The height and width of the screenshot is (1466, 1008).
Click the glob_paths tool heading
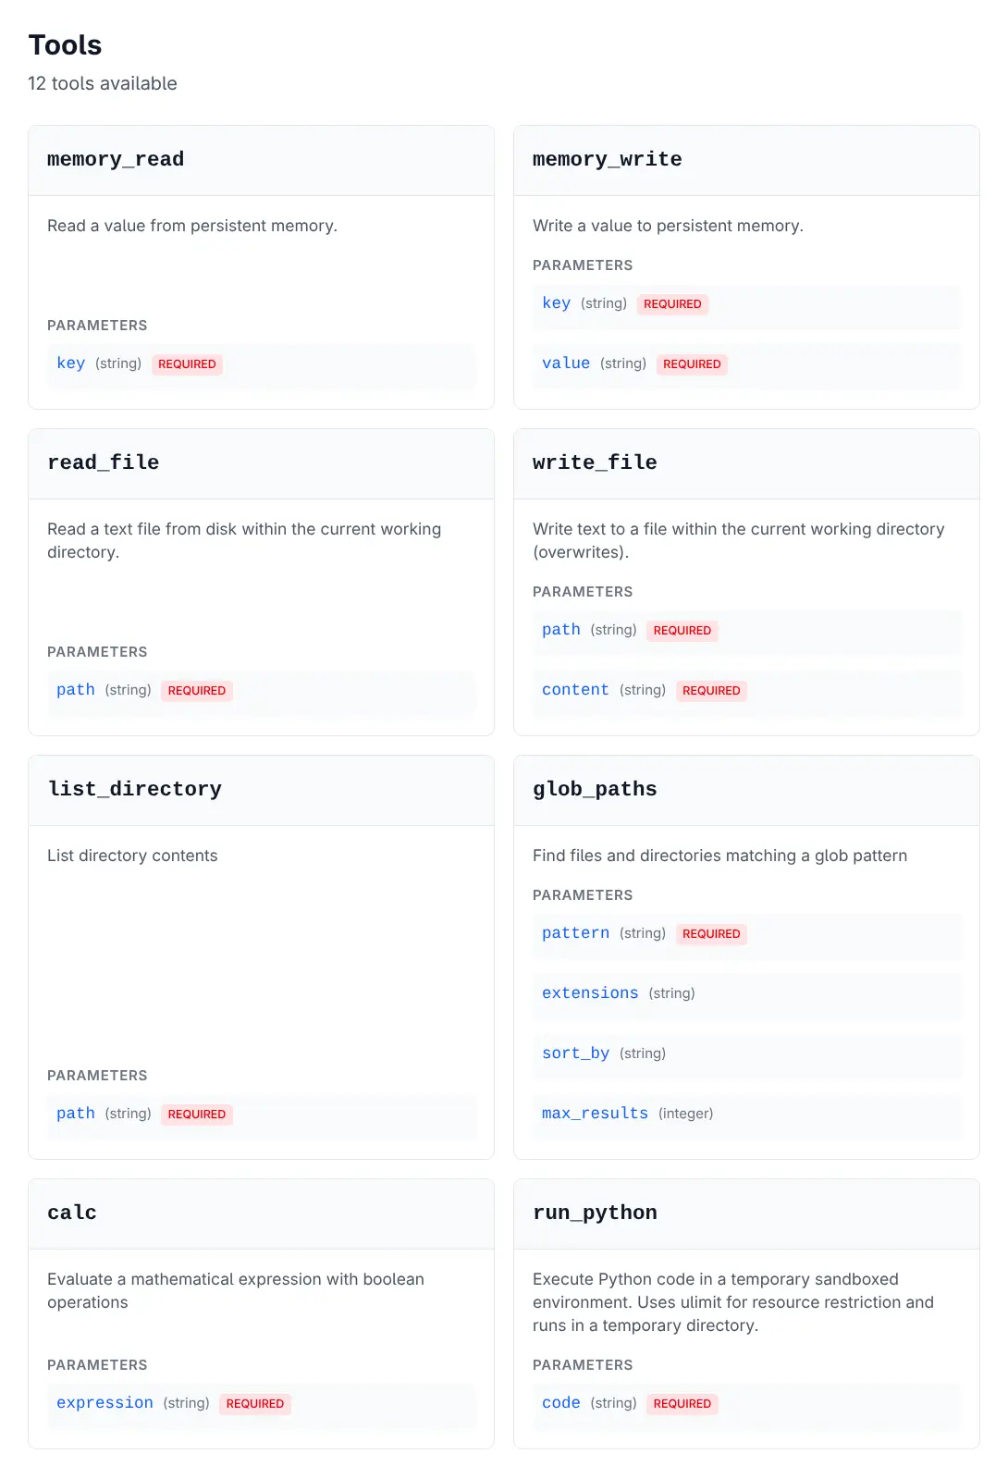pos(595,789)
